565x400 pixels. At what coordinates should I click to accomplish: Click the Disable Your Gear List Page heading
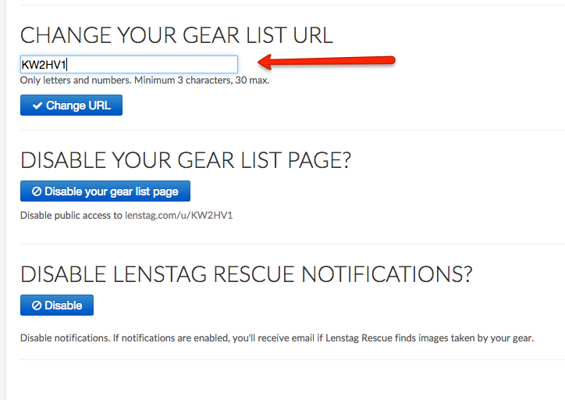point(186,160)
